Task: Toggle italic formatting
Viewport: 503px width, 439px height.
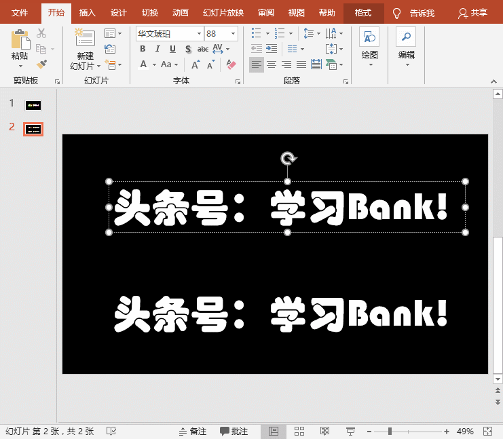Action: click(x=157, y=49)
